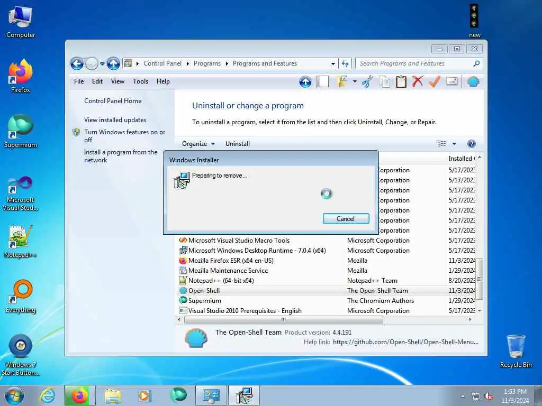Open the Supermium desktop shortcut

(21, 131)
